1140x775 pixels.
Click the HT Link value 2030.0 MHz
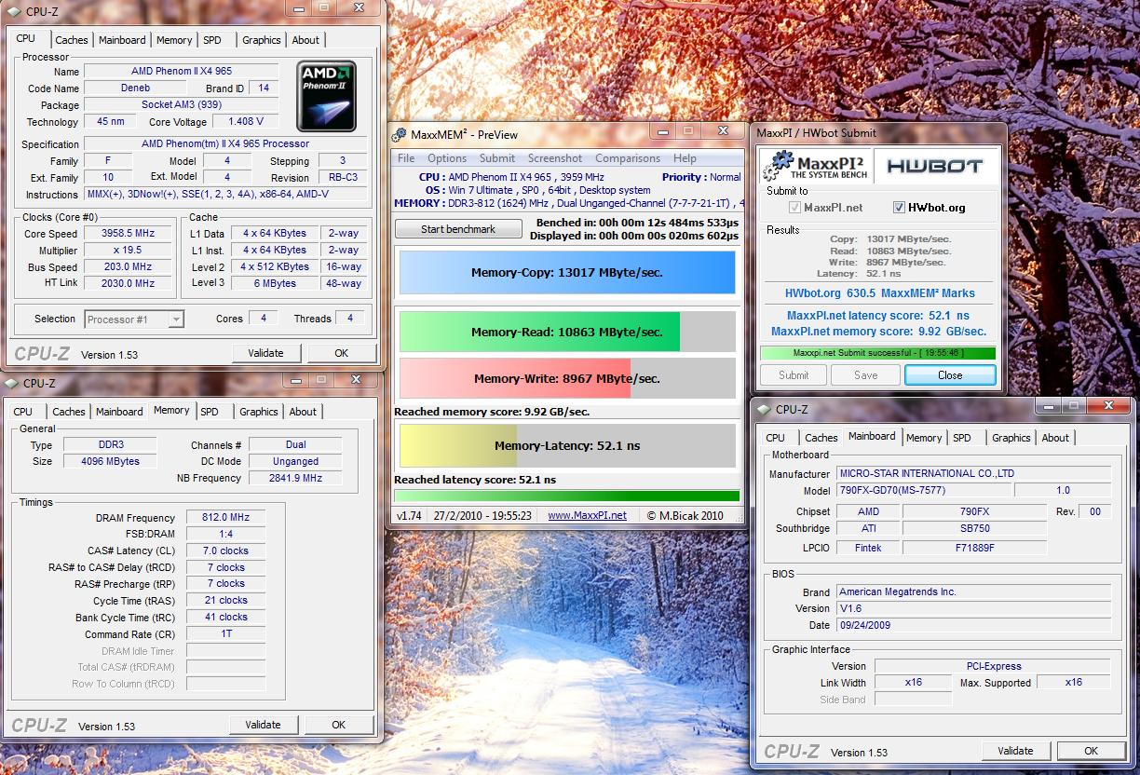point(128,283)
